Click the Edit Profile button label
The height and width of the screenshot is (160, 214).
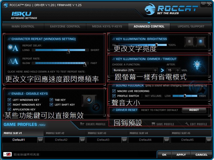coord(198,124)
